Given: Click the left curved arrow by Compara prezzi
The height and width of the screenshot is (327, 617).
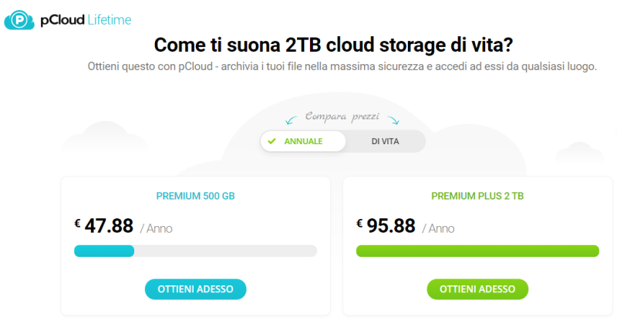Looking at the screenshot, I should (291, 120).
